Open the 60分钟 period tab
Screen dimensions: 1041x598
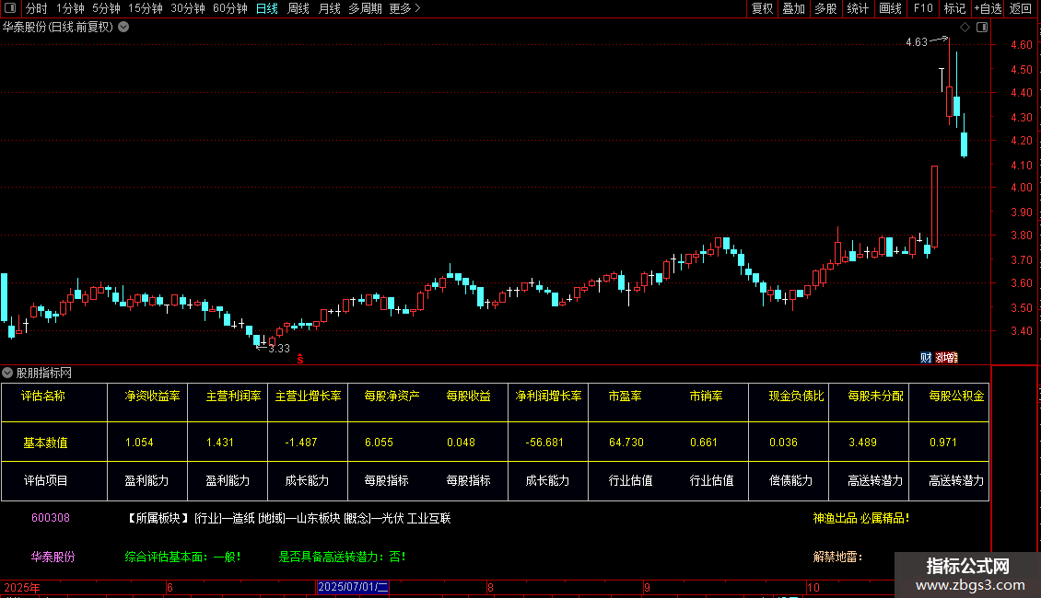[230, 8]
